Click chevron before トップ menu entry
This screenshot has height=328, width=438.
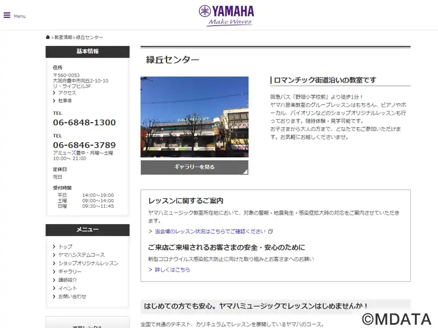(54, 247)
